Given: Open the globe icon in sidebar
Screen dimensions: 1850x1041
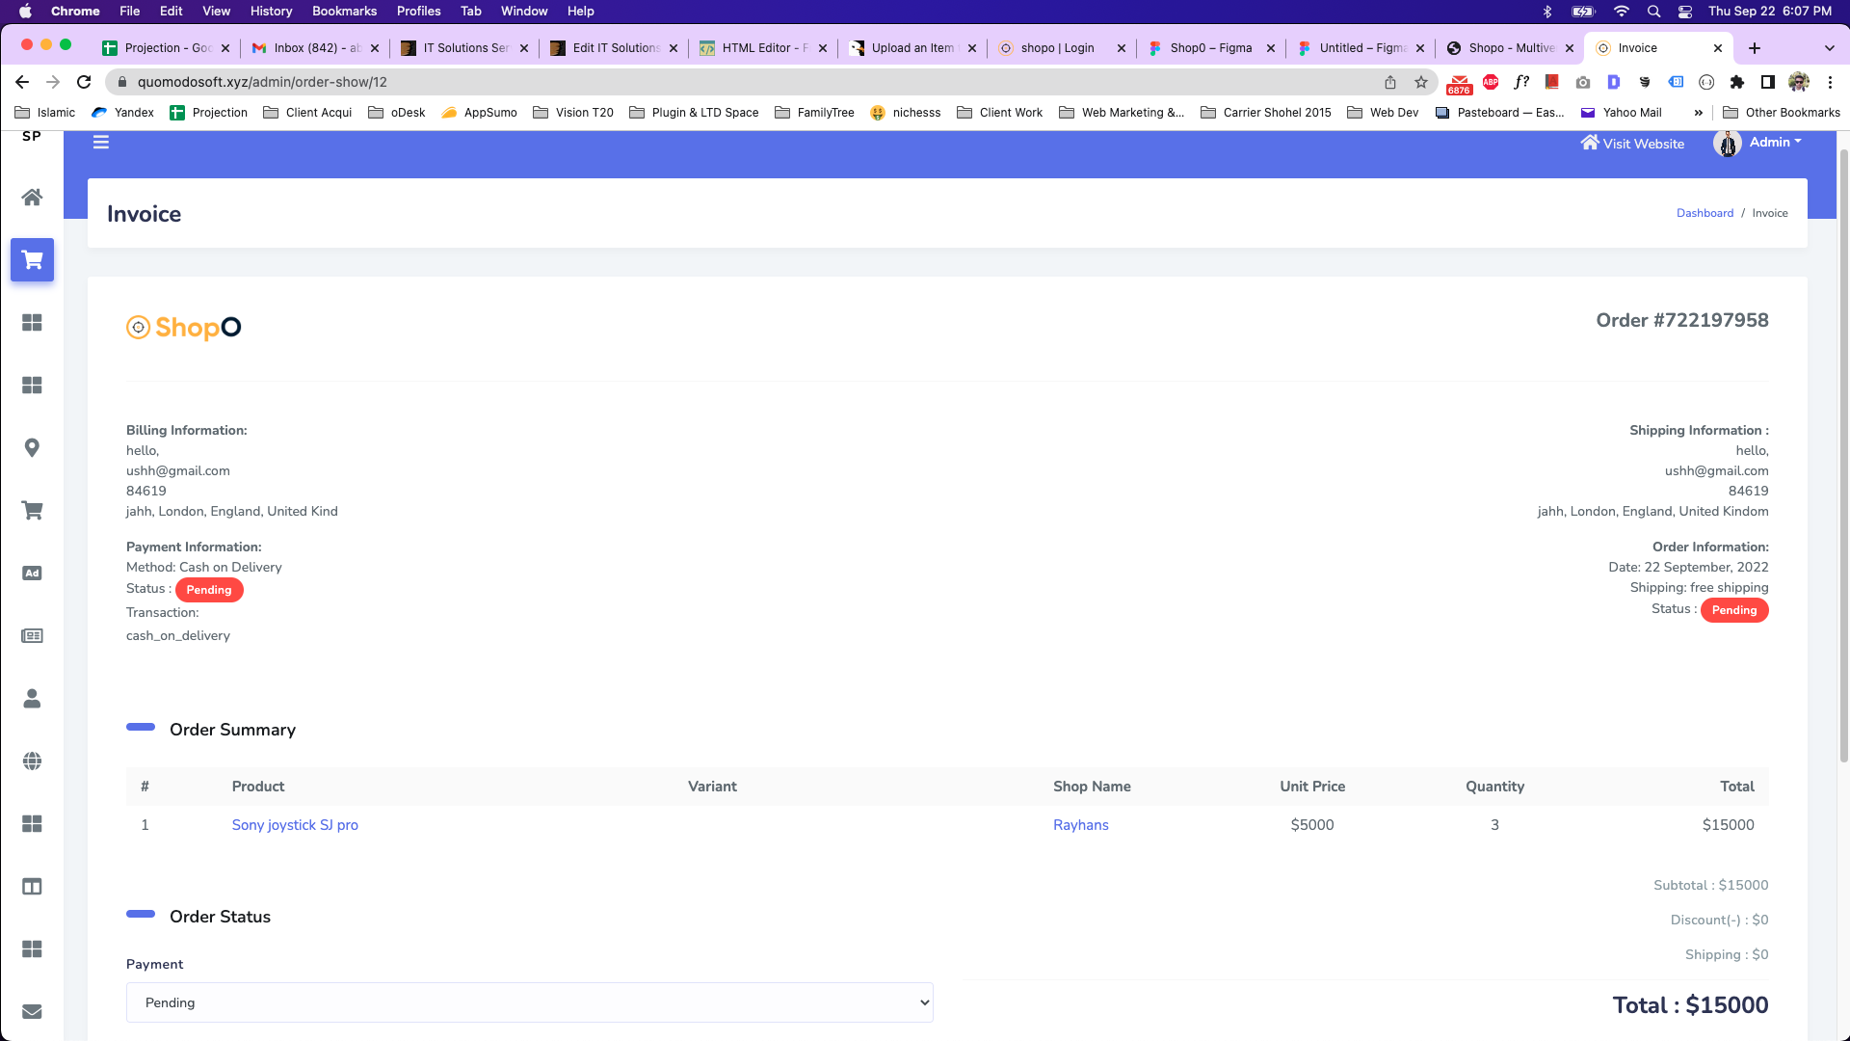Looking at the screenshot, I should (x=32, y=761).
